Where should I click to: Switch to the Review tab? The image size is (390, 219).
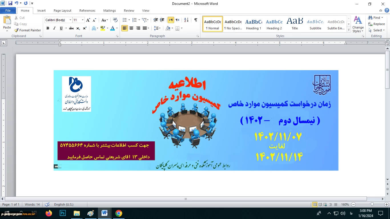click(129, 11)
